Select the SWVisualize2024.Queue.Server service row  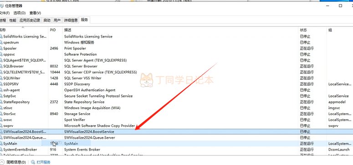(177, 138)
